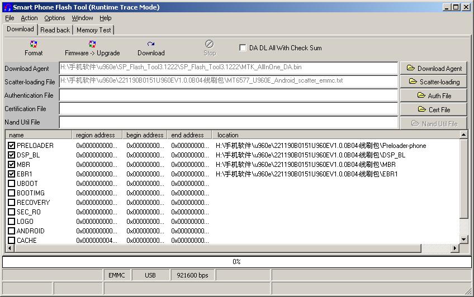Viewport: 474px width, 297px height.
Task: Uncheck the EBR1 partition
Action: [12, 174]
